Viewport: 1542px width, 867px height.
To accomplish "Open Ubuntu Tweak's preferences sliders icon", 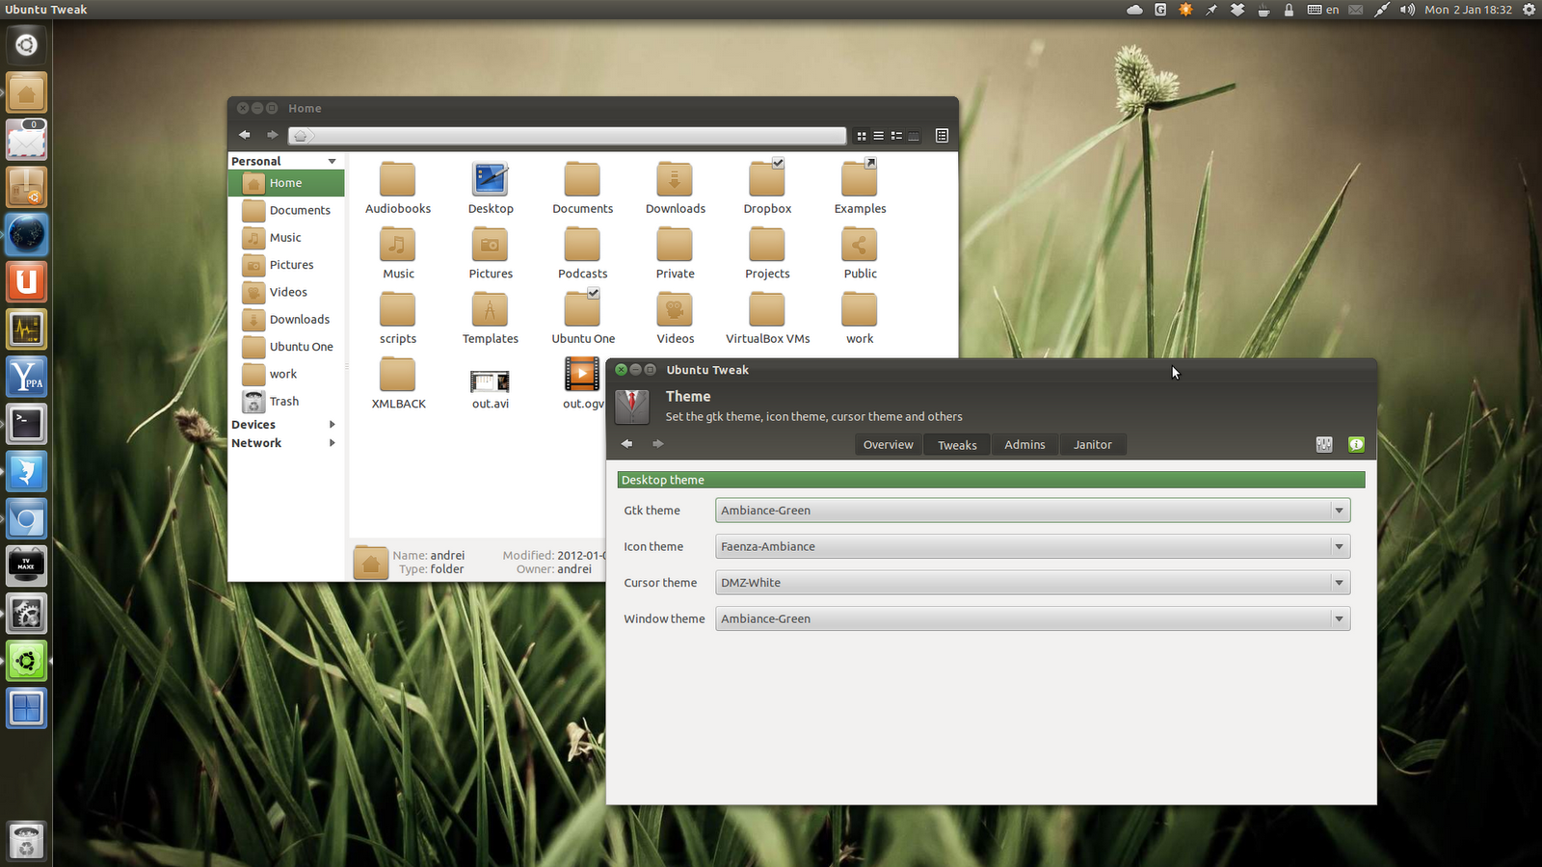I will 1323,444.
